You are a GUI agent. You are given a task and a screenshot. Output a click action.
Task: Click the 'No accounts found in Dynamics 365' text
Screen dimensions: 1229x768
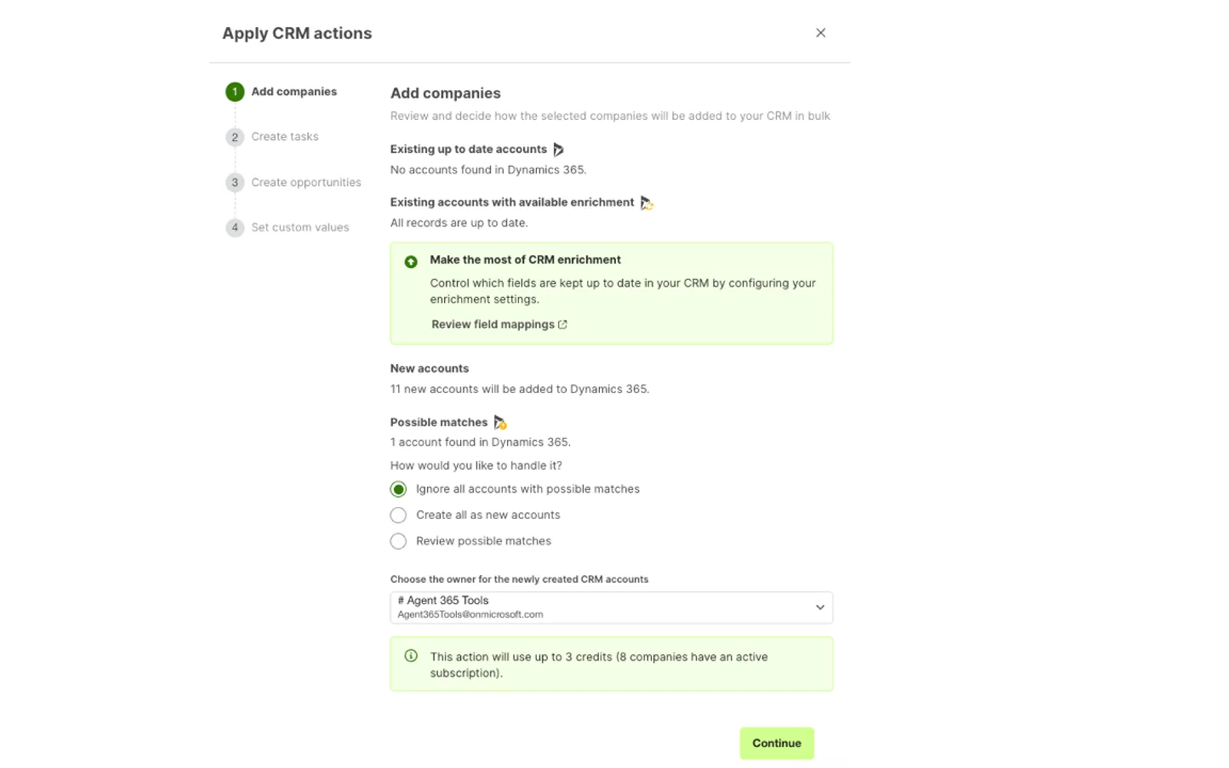(x=489, y=170)
